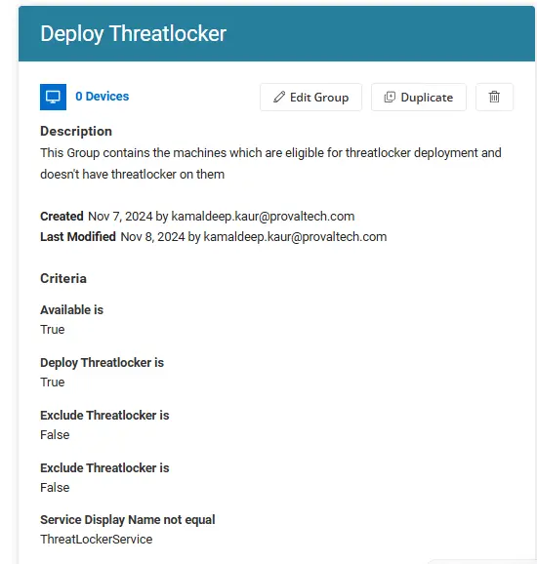Select the Description heading
Viewport: 537px width, 564px height.
tap(76, 132)
